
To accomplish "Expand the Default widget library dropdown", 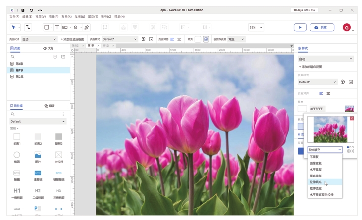I will [x=38, y=121].
